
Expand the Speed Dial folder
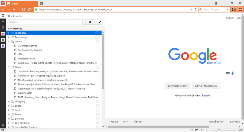tap(9, 33)
